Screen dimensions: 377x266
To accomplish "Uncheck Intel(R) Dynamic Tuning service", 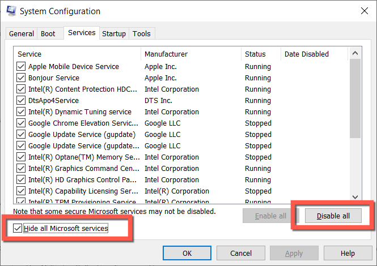I will coord(21,112).
